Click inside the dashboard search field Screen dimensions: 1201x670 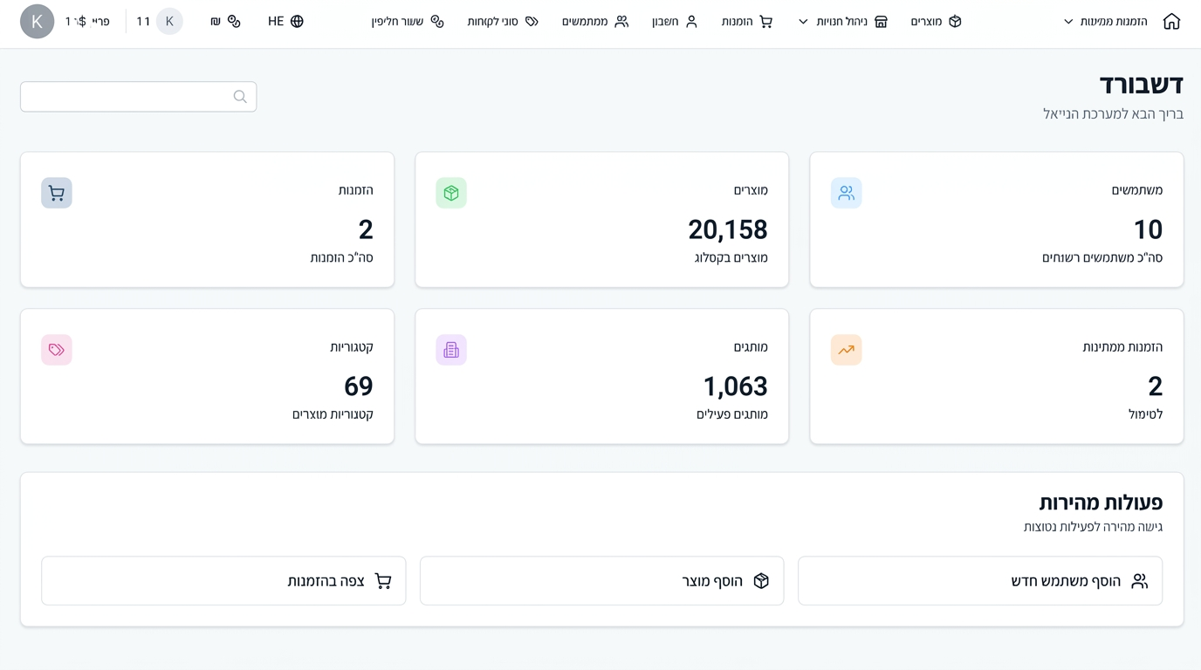138,97
